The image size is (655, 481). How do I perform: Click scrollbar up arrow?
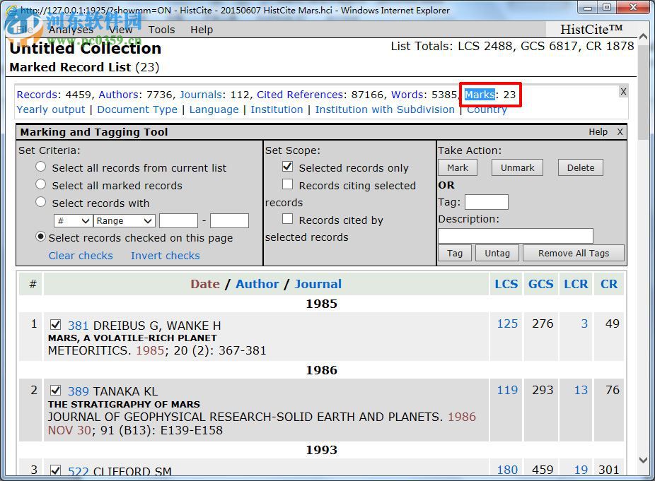[x=644, y=37]
